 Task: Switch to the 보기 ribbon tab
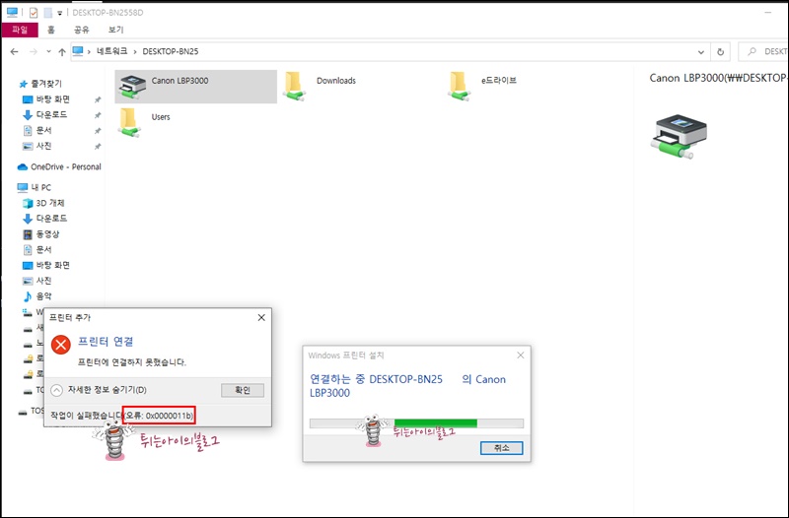click(x=115, y=30)
